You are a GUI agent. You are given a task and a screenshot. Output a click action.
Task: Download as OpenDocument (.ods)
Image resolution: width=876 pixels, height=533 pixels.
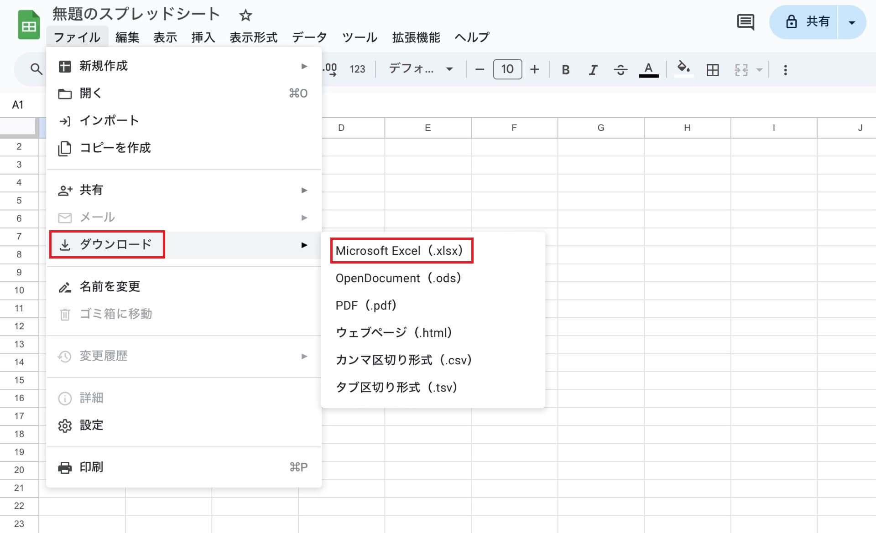433,278
